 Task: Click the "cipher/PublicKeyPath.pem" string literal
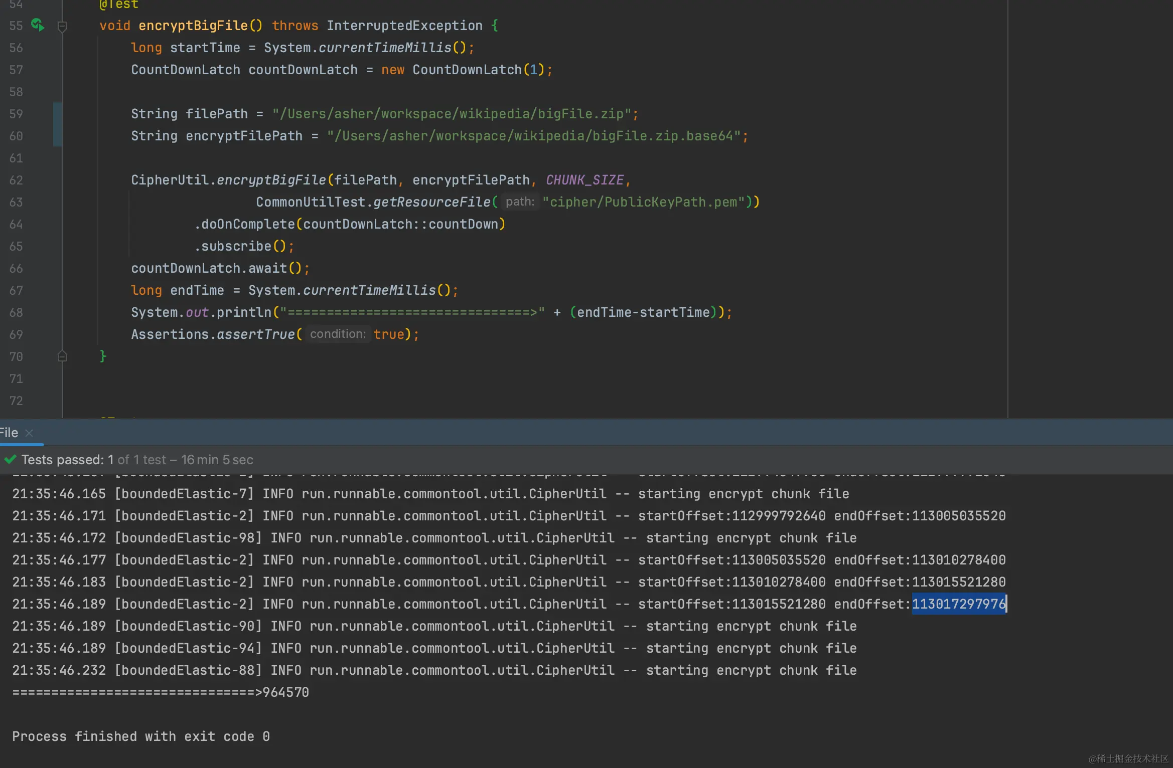[644, 202]
